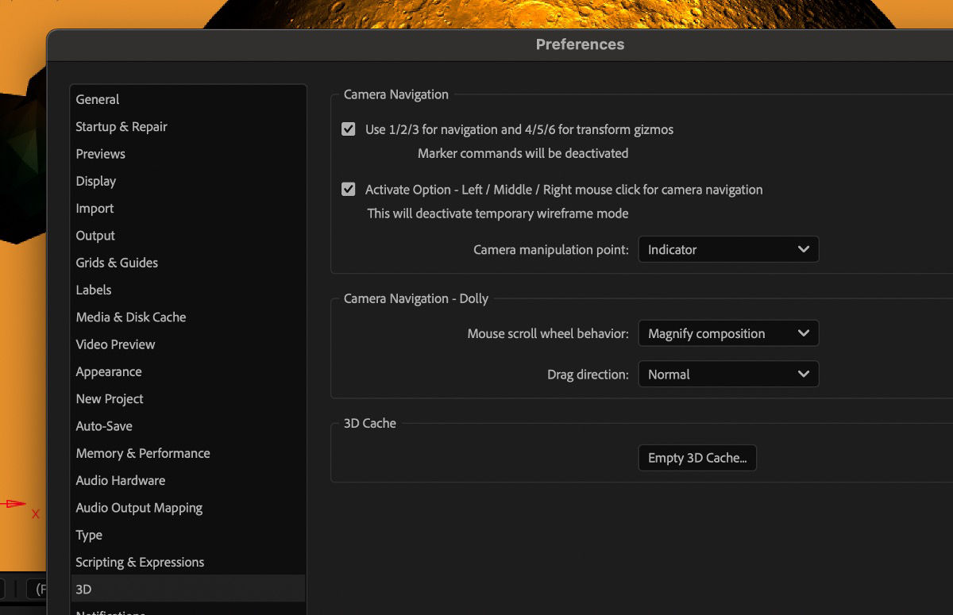953x615 pixels.
Task: Open the Video Preview settings
Action: pos(114,344)
